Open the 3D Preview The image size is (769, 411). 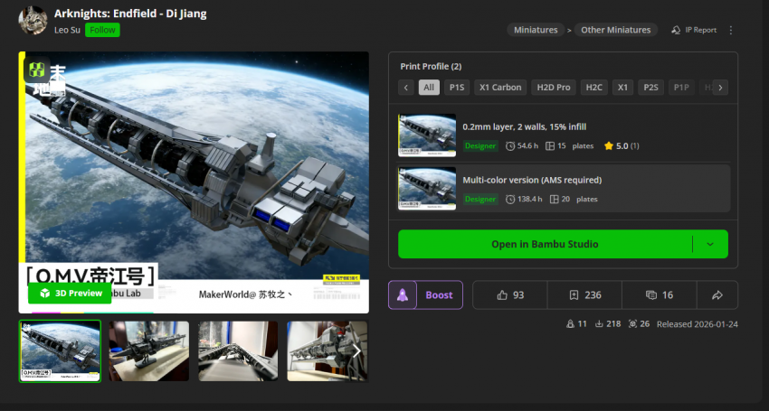(70, 293)
